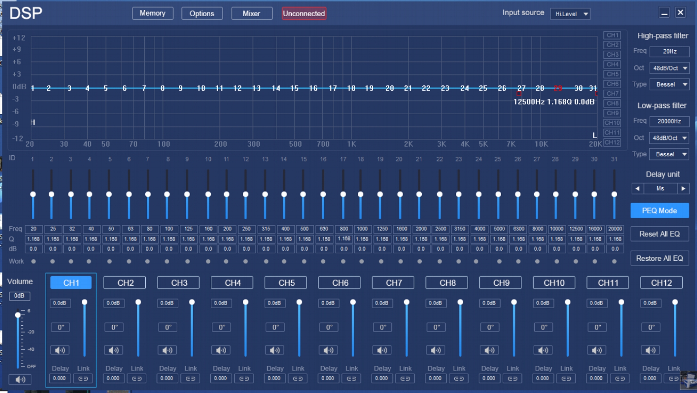Toggle CH6 curve visibility in graph legend
Viewport: 697px width, 393px height.
tap(612, 84)
